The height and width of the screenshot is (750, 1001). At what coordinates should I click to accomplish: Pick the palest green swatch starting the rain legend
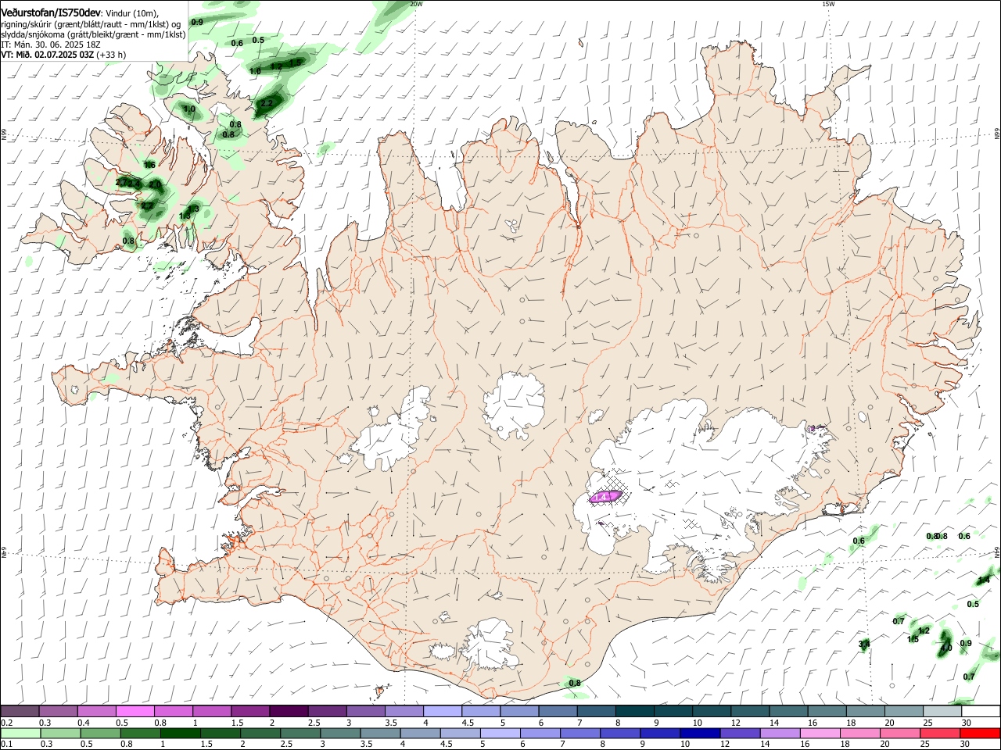click(20, 734)
